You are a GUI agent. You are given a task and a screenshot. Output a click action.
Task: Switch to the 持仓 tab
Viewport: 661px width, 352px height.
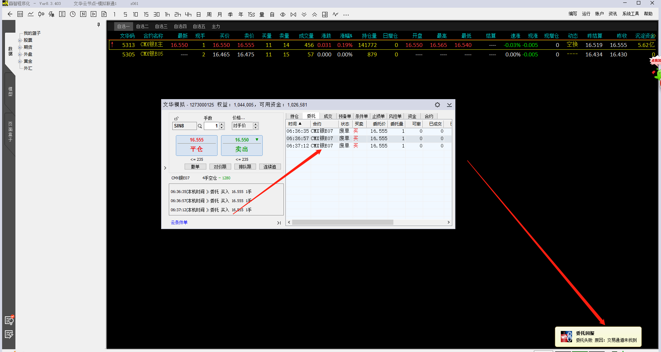(294, 116)
